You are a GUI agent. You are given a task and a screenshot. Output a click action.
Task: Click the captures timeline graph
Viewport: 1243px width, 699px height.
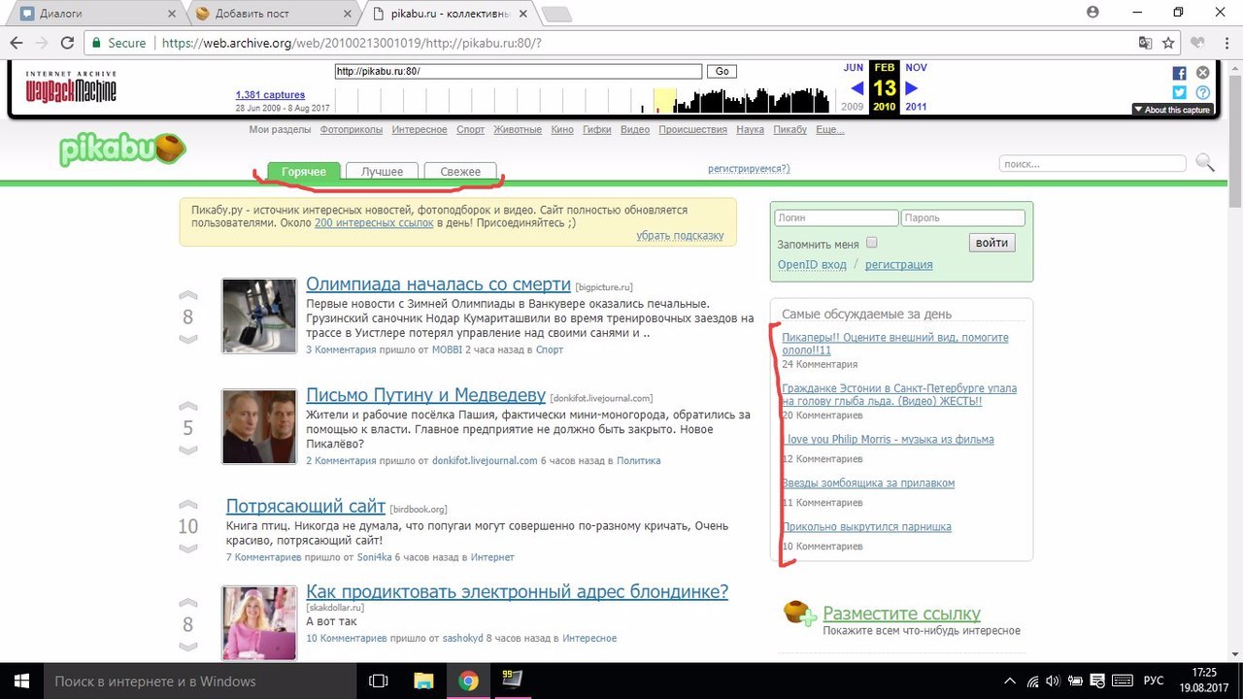(582, 101)
